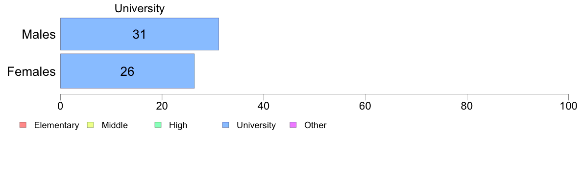This screenshot has height=180, width=582.
Task: Click the Other legend text
Action: click(315, 125)
